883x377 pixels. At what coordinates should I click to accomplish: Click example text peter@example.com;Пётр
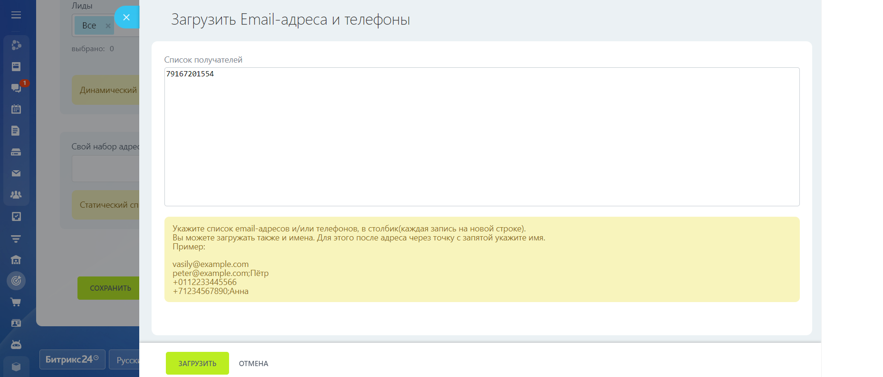tap(221, 273)
